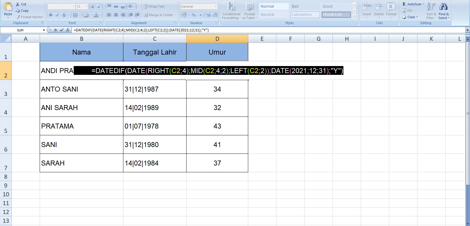Toggle Underline formatting
The width and height of the screenshot is (470, 226).
[64, 15]
